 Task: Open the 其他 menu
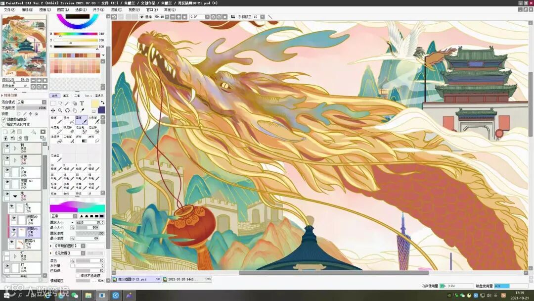point(170,10)
